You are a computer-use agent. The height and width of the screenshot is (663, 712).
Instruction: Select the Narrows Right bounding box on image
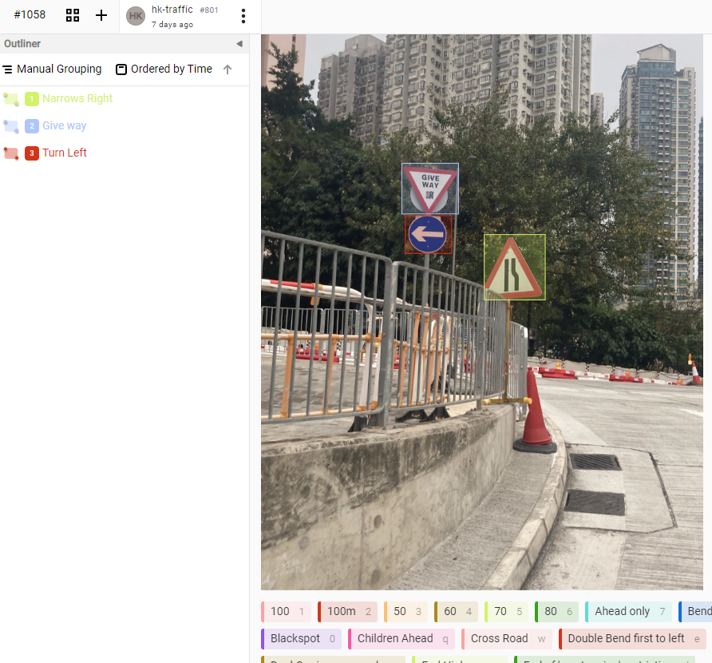pyautogui.click(x=515, y=268)
